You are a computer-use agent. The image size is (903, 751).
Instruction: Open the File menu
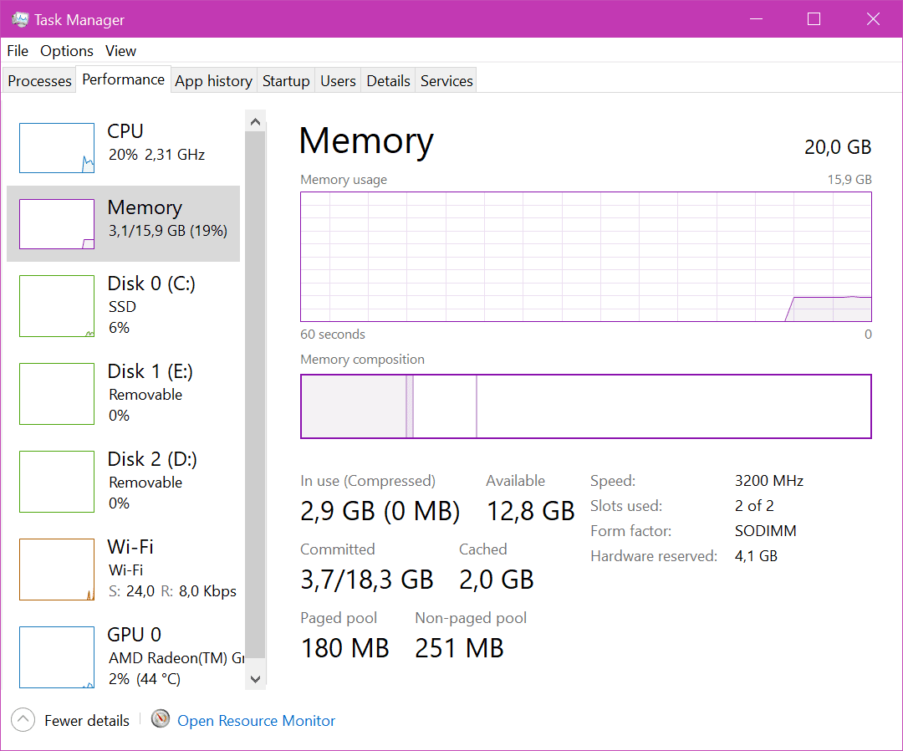(x=18, y=51)
